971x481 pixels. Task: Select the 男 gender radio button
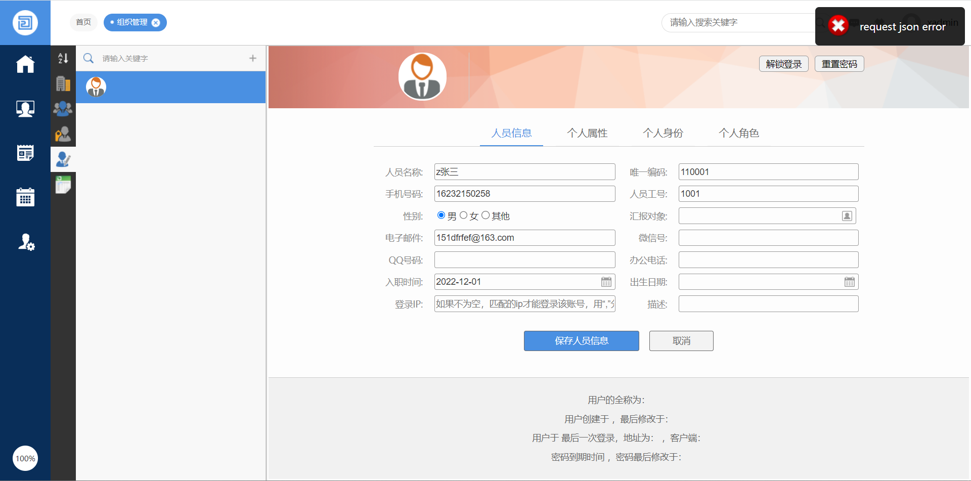click(441, 215)
